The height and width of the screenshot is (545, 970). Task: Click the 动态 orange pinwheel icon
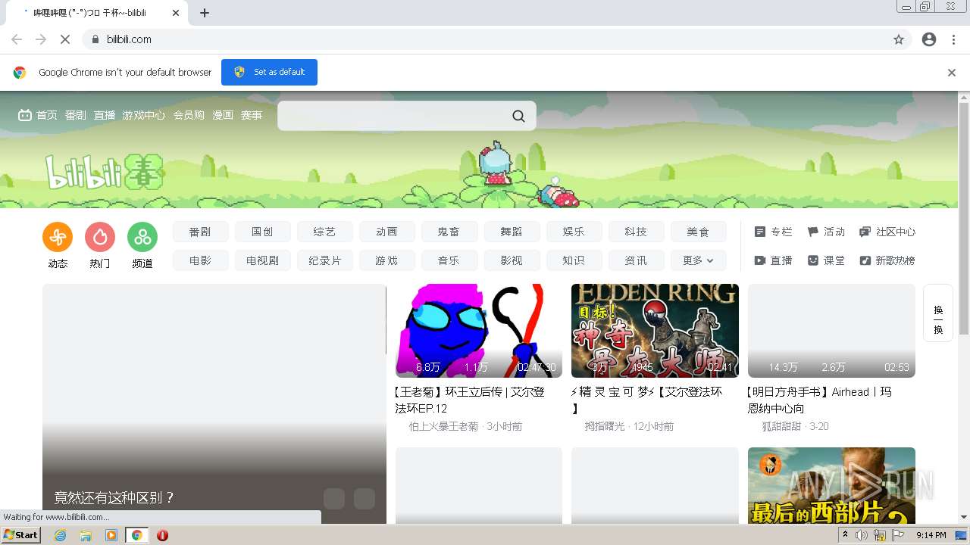58,238
